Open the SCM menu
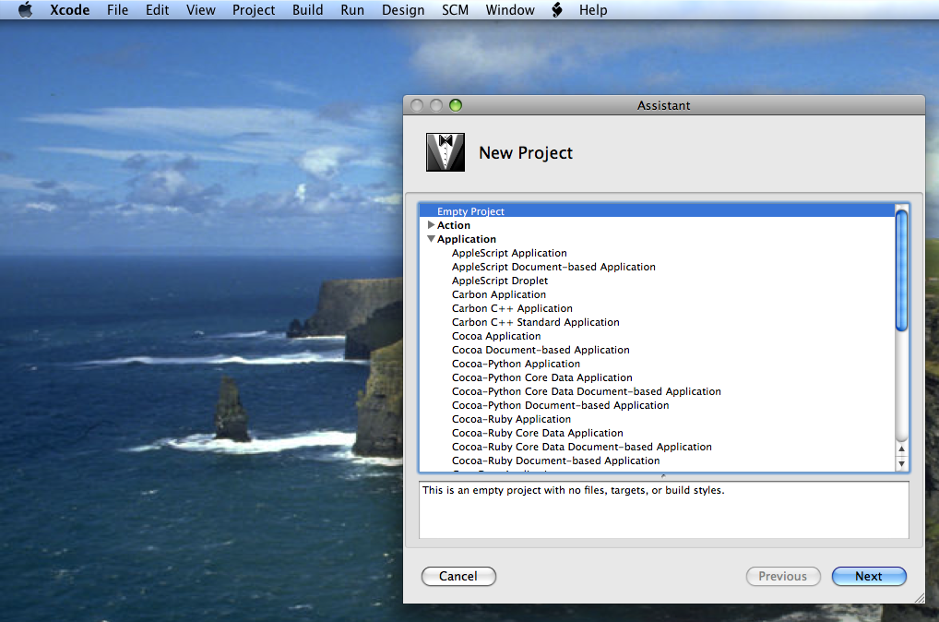 pos(455,9)
